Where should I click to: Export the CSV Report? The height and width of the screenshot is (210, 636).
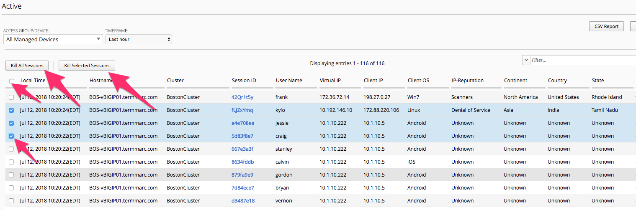[606, 26]
